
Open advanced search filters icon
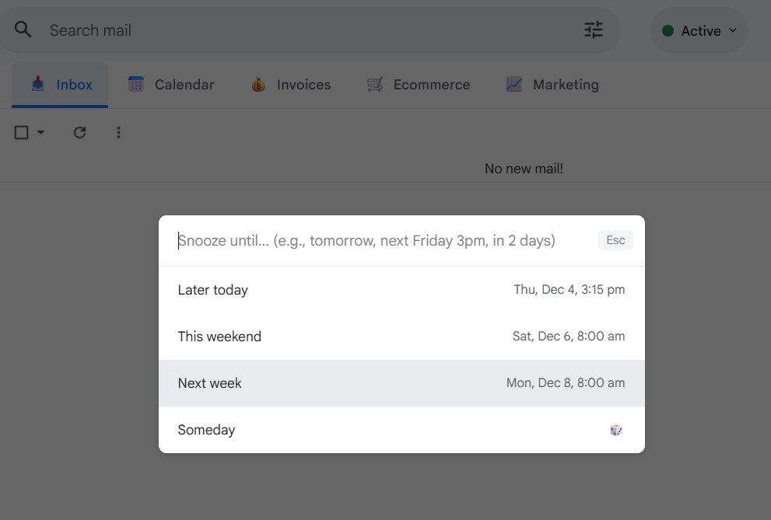593,29
